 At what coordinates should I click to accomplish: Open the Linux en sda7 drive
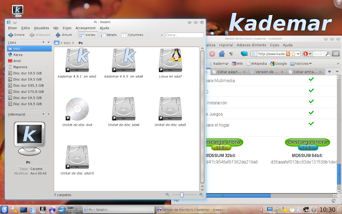pos(170,63)
